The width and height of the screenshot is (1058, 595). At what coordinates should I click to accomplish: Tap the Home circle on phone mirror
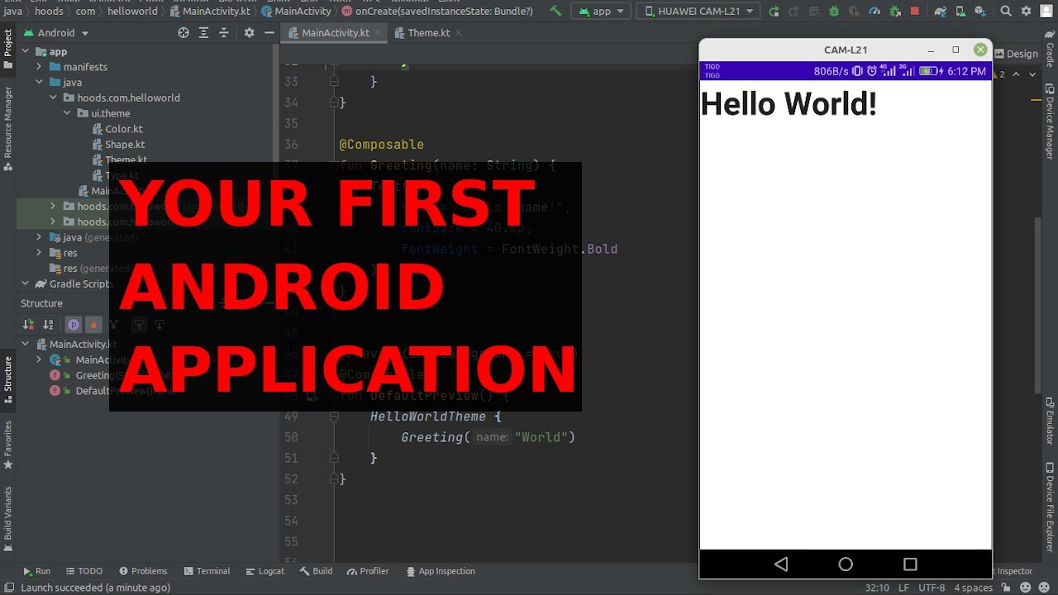pos(846,564)
